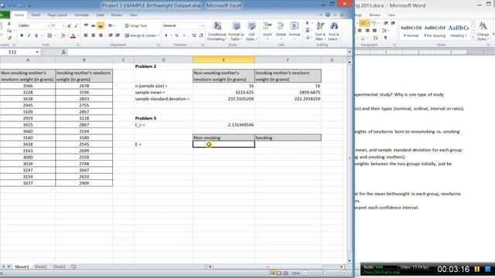Increase decimal places in Number group
The image size is (495, 278).
click(194, 36)
